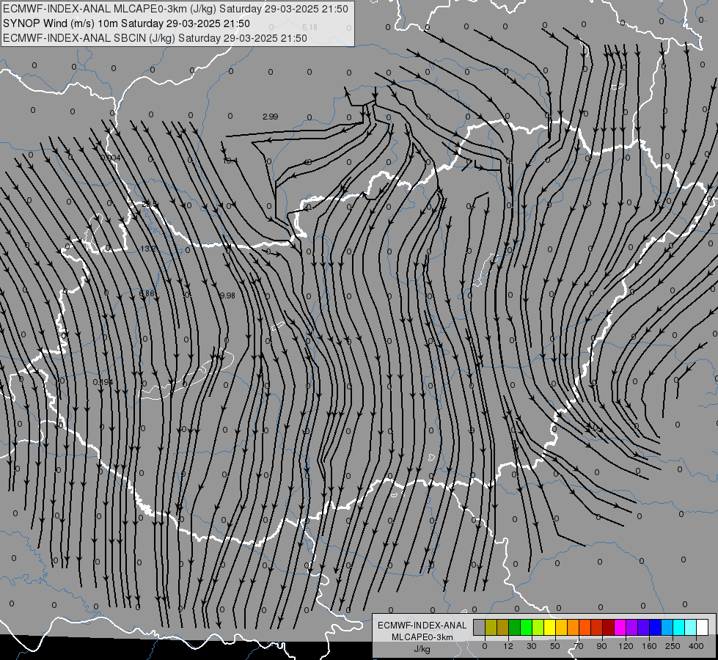Click the legend tick label 400
This screenshot has width=718, height=660.
[696, 646]
